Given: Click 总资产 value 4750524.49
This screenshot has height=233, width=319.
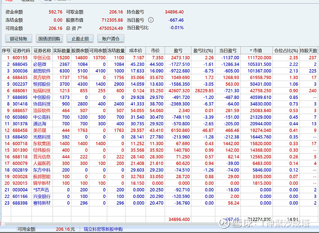Looking at the screenshot, I should click(111, 28).
